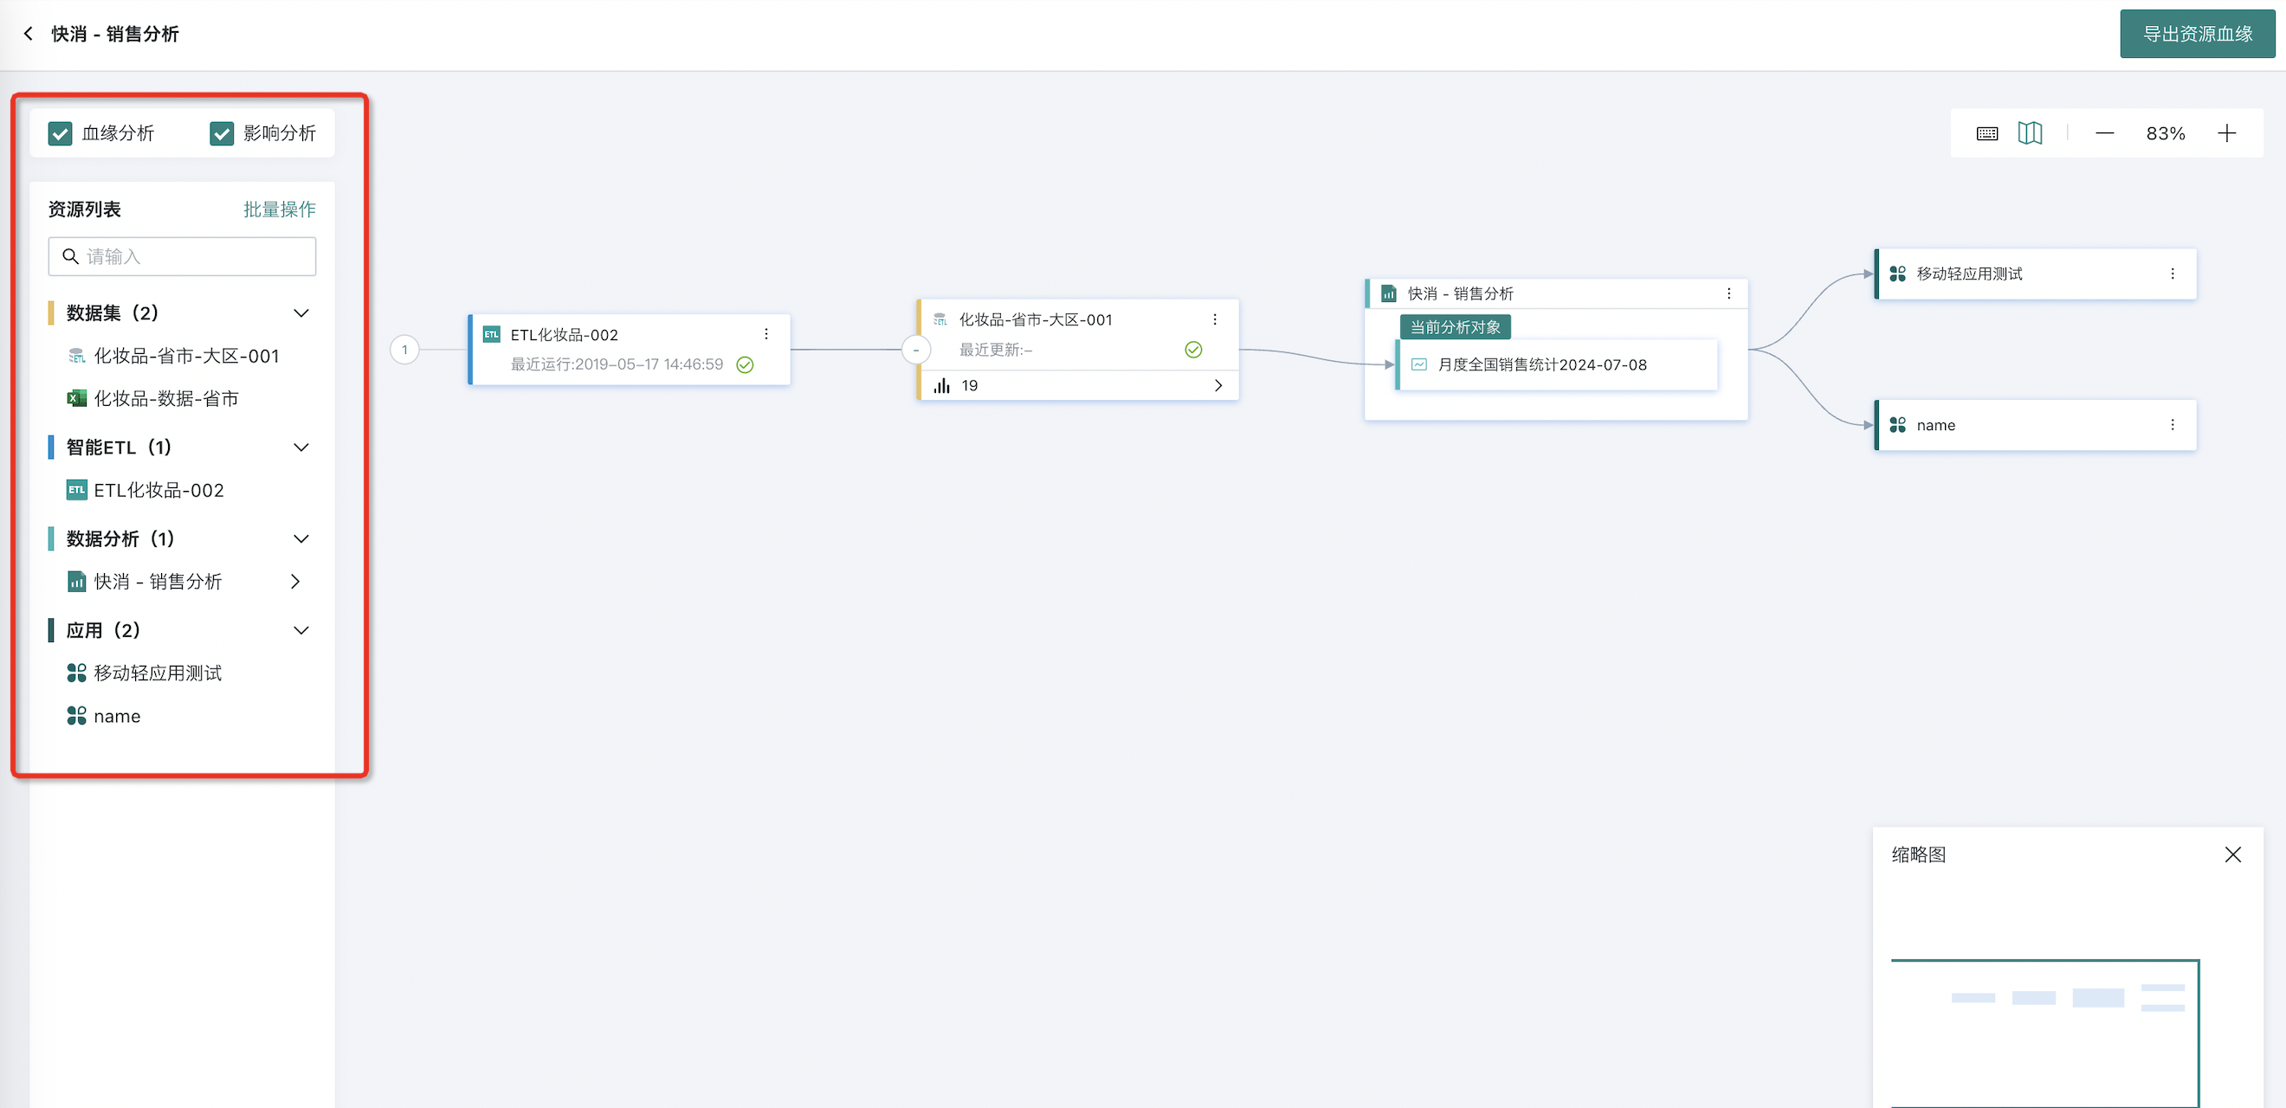Click dashboard icon on 快消 - 销售分析 node

[1389, 293]
